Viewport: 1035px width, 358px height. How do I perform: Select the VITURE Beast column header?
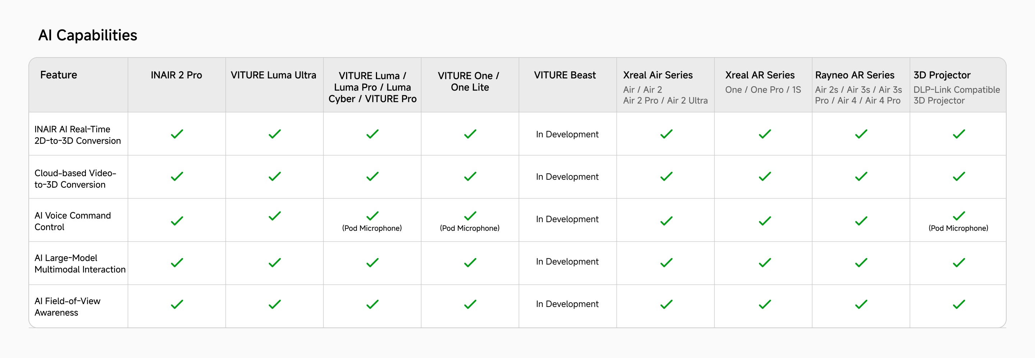[565, 75]
